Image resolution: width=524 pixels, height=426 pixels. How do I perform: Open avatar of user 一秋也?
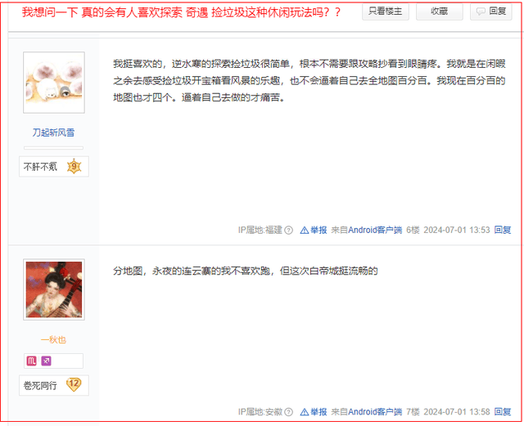[54, 289]
